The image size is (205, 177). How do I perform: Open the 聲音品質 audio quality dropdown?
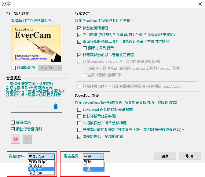[93, 157]
